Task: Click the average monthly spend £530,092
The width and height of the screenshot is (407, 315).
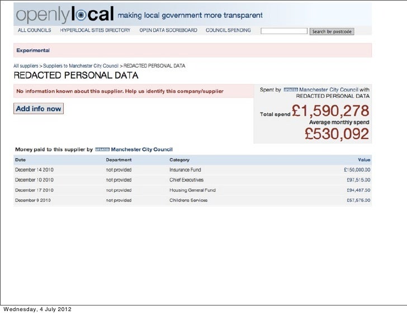Action: (x=337, y=134)
